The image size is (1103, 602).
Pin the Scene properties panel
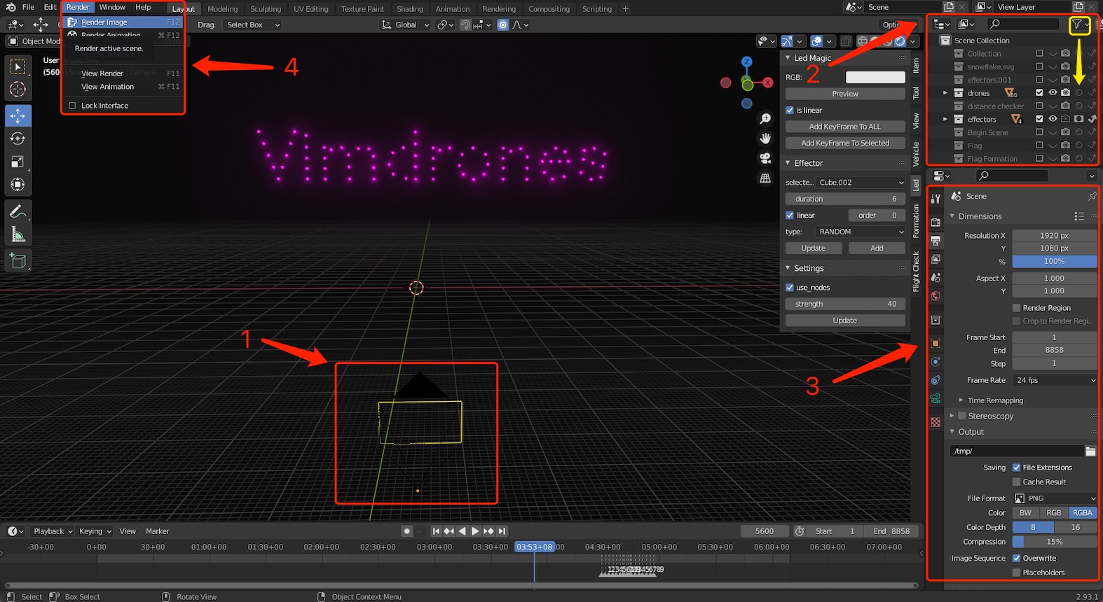[1092, 196]
